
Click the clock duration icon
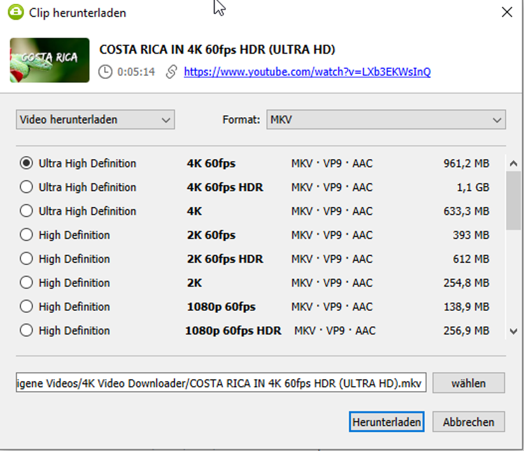click(106, 72)
